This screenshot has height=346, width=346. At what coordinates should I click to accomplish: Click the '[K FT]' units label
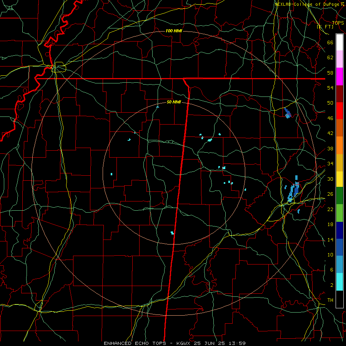click(x=325, y=27)
